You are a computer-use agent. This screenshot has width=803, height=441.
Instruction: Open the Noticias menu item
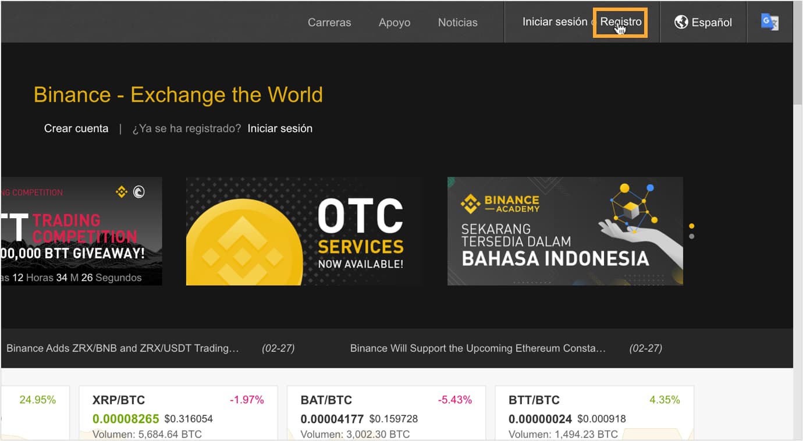point(457,23)
